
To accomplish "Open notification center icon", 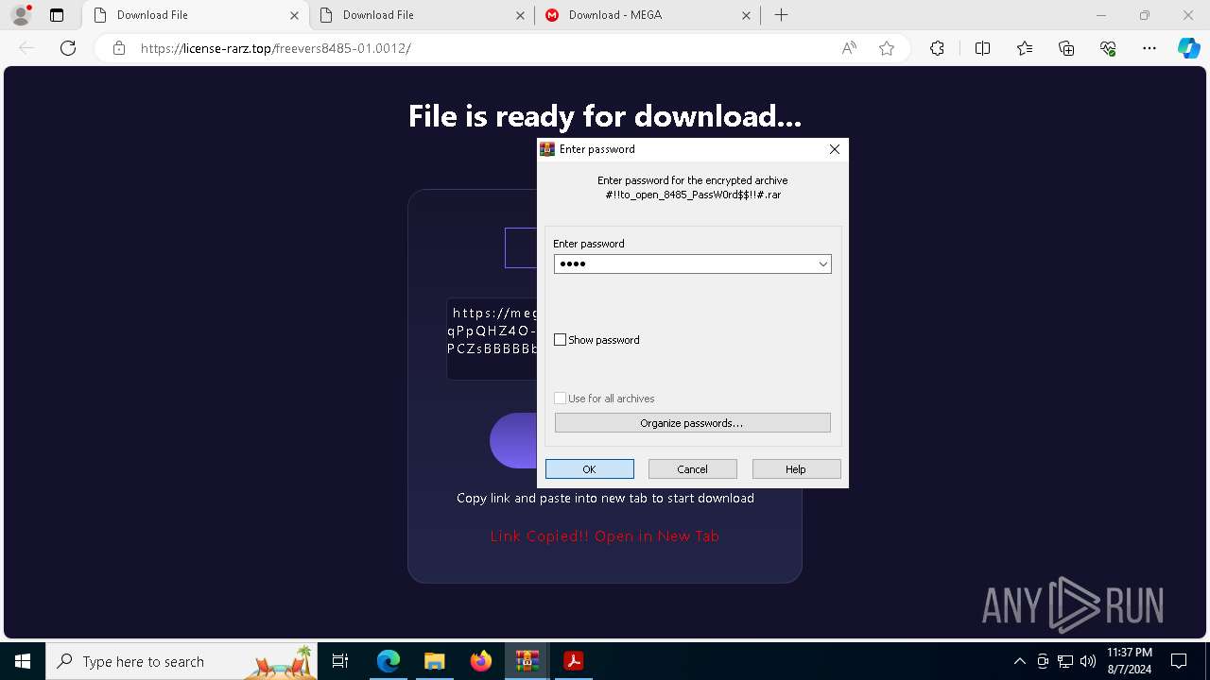I will point(1179,661).
